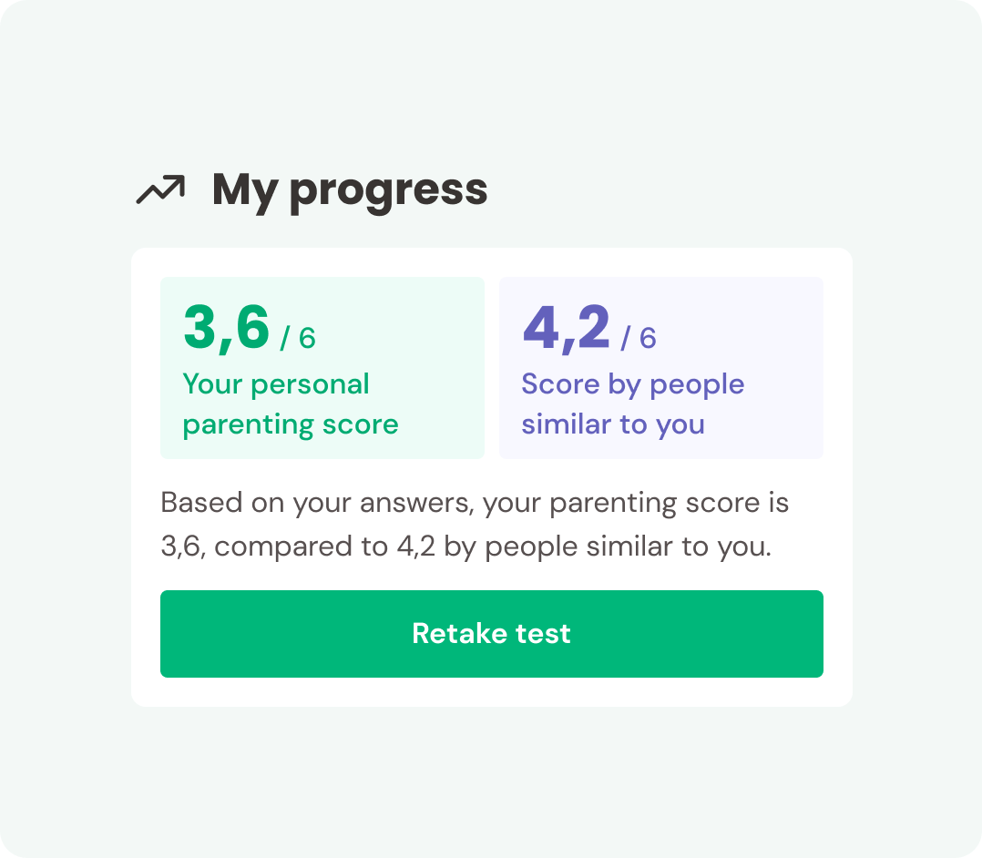Click the '/ 6' beside the purple score
This screenshot has width=982, height=858.
[639, 338]
